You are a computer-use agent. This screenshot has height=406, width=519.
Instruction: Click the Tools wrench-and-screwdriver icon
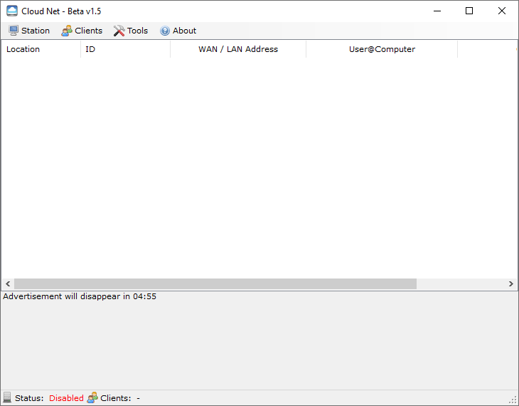[x=119, y=31]
